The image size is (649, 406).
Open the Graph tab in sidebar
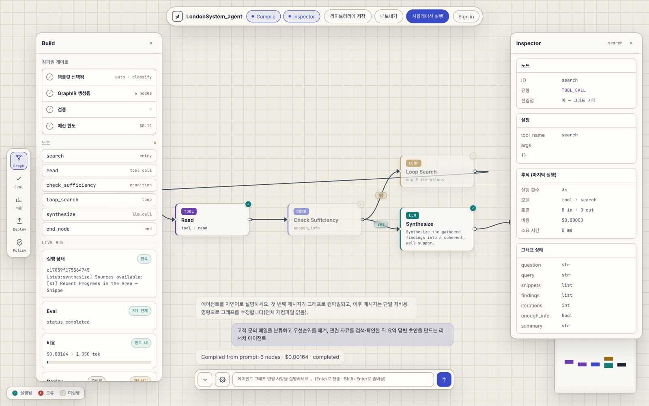pyautogui.click(x=19, y=161)
